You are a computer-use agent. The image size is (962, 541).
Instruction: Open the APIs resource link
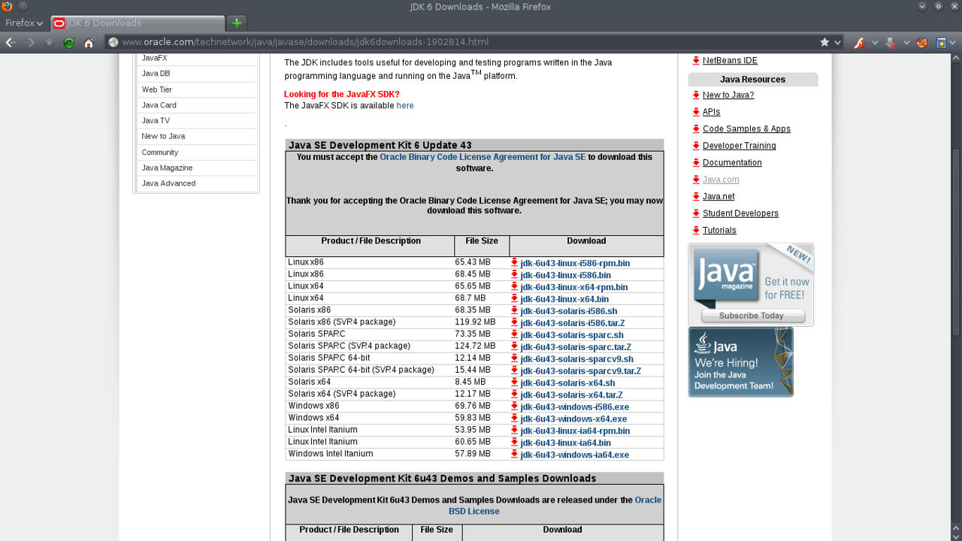(x=711, y=112)
